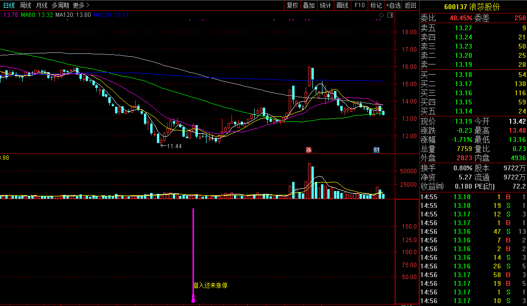This screenshot has width=527, height=306.
Task: Open the 复权 adjustment option
Action: (293, 5)
